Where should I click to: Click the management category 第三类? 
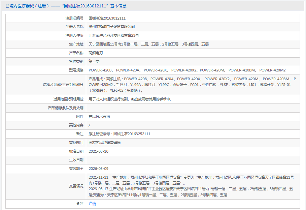[x=94, y=61]
